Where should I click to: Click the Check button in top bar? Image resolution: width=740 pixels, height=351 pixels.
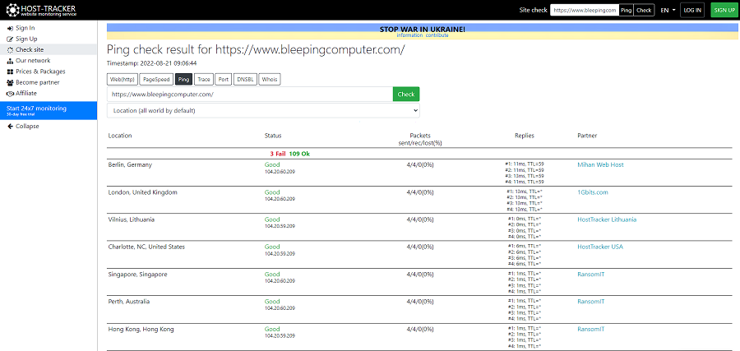(644, 10)
